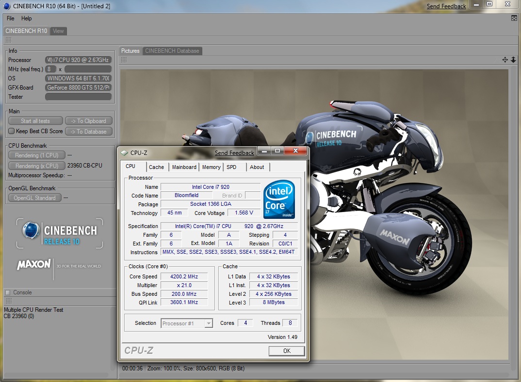Viewport: 521px width, 382px height.
Task: Open the About tab in CPU-Z
Action: pyautogui.click(x=257, y=167)
